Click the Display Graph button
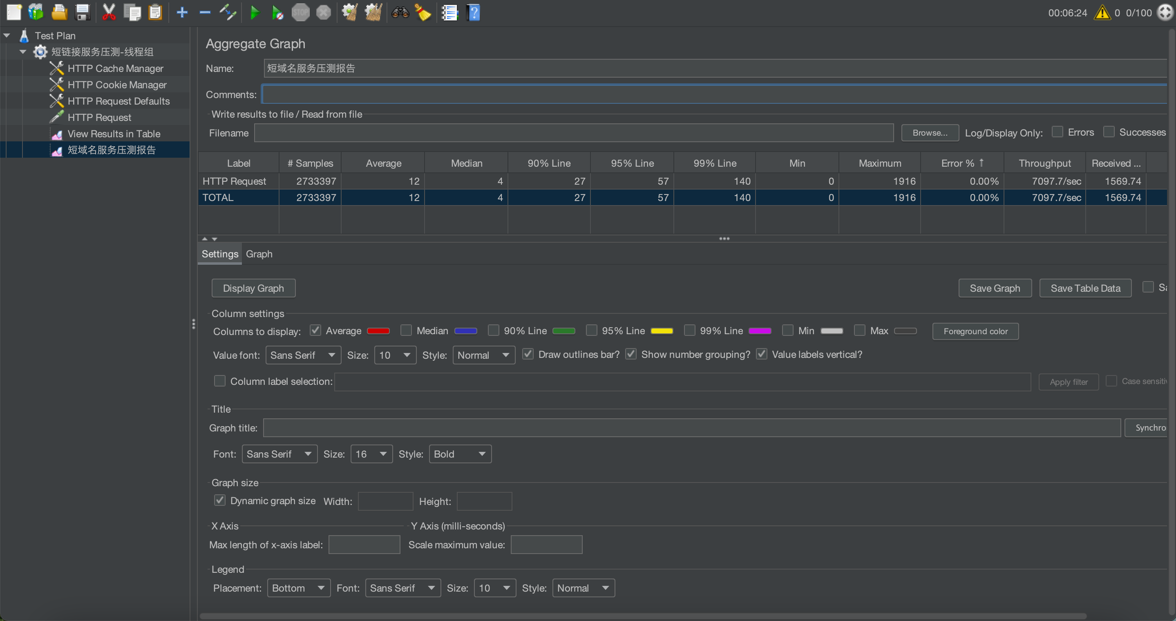Screen dimensions: 1176x621 click(x=253, y=288)
